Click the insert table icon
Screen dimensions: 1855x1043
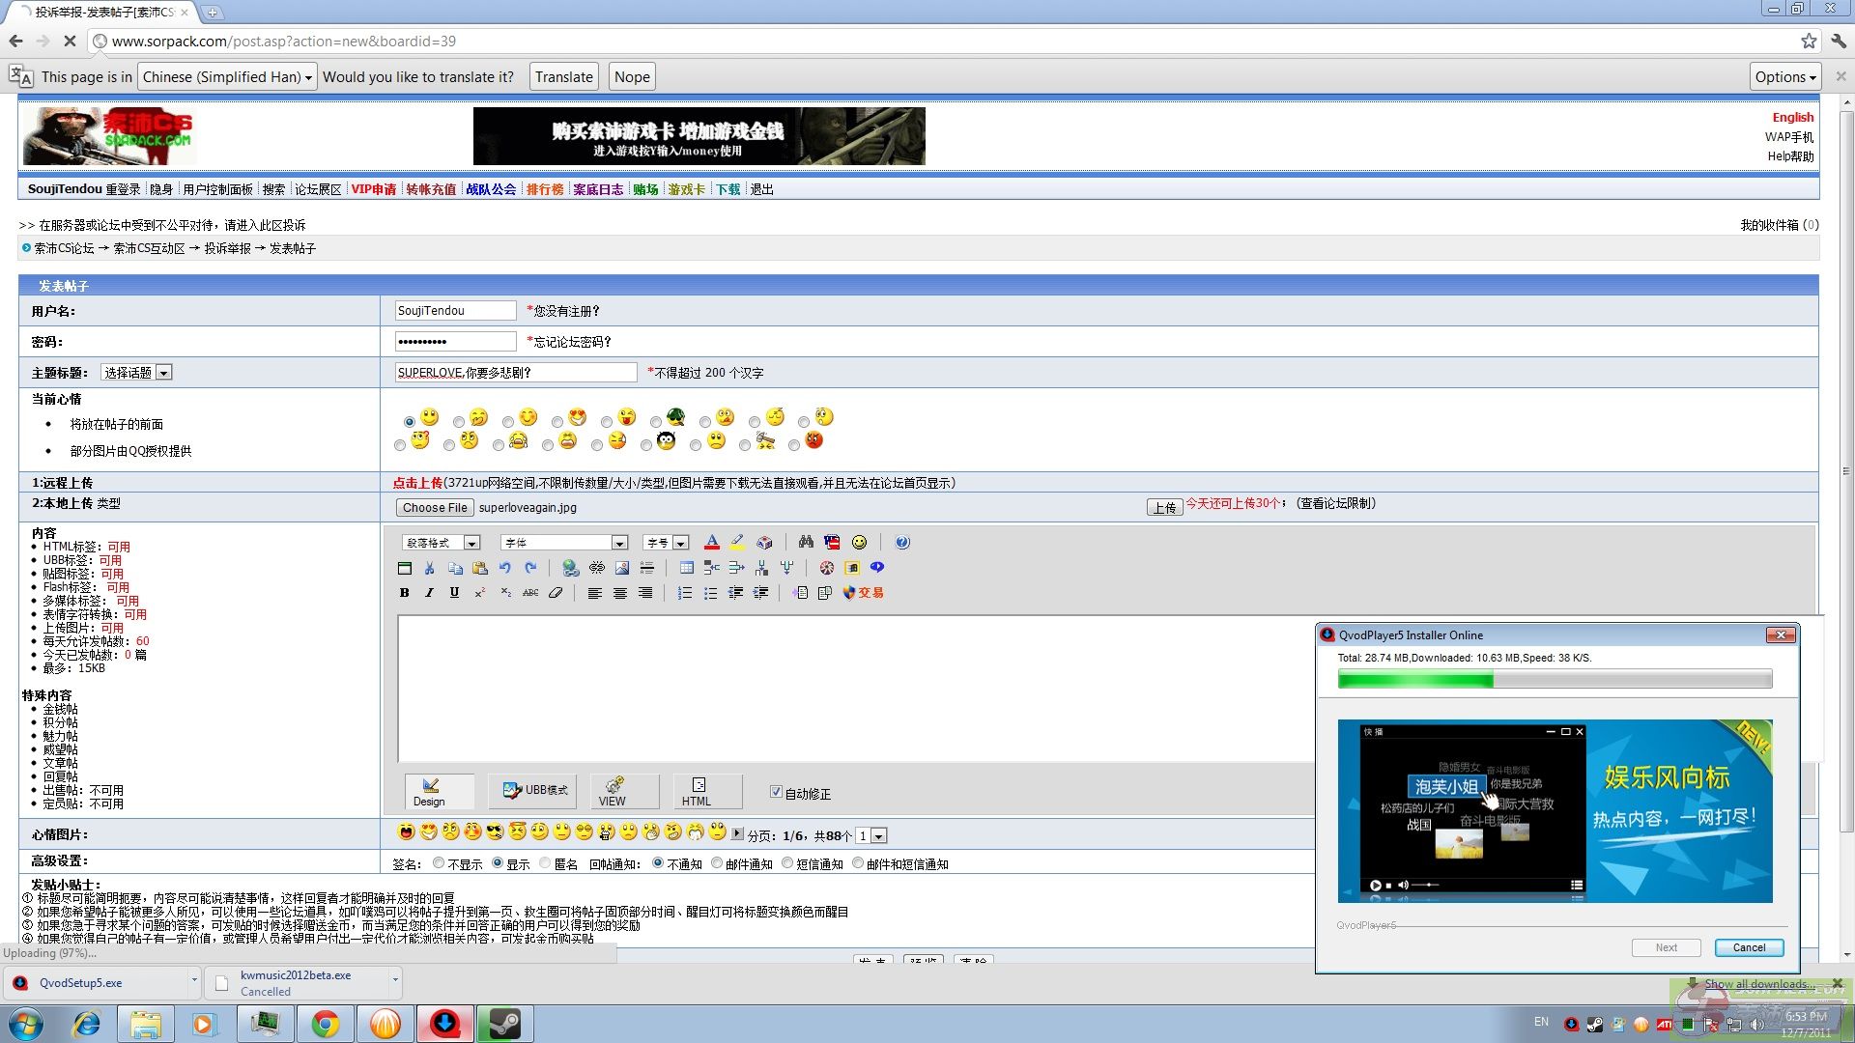pyautogui.click(x=686, y=568)
